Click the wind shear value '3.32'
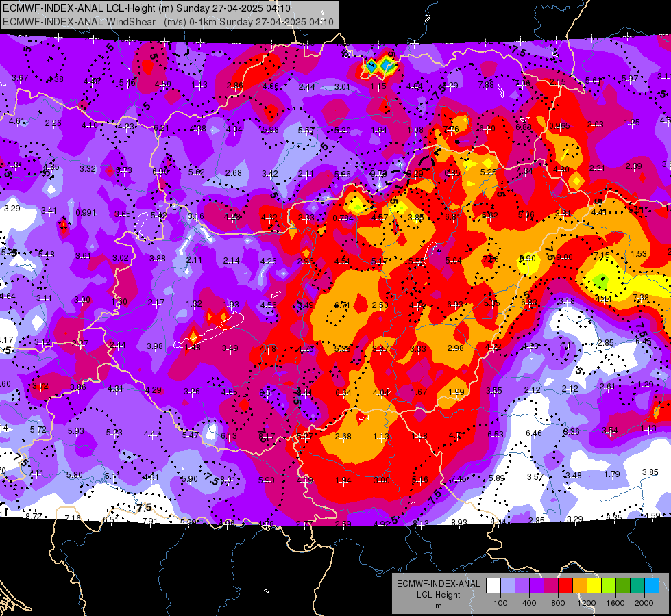Image resolution: width=671 pixels, height=616 pixels. click(x=87, y=169)
